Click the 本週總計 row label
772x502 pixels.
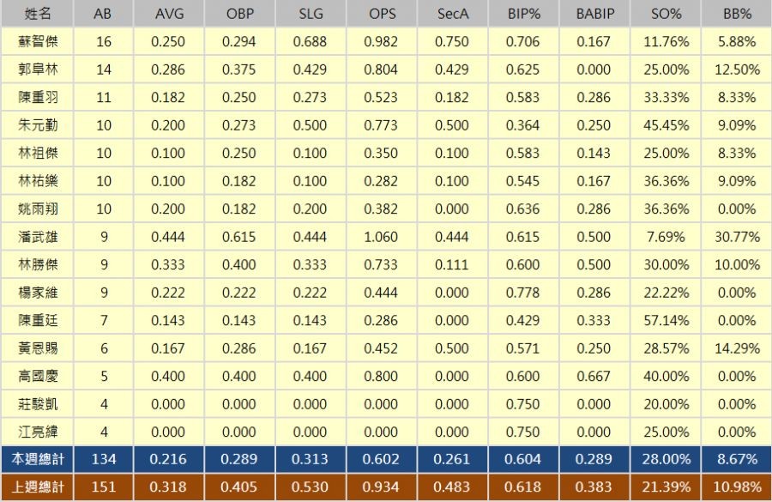[37, 460]
